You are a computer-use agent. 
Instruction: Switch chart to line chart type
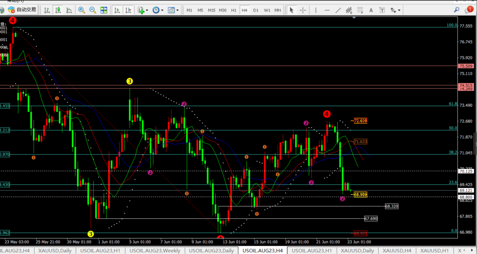pos(69,10)
